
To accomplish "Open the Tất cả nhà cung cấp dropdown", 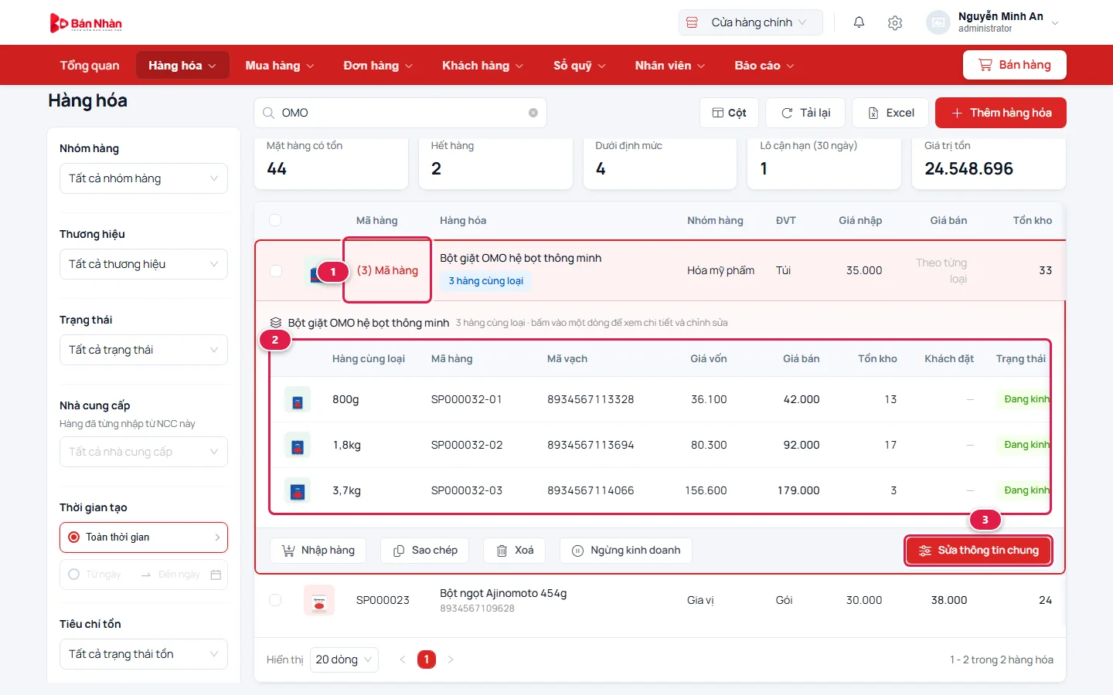I will pyautogui.click(x=144, y=452).
